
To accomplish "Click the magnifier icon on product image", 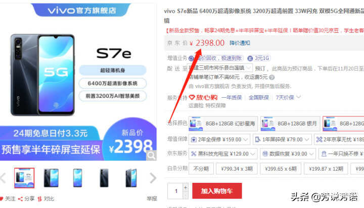I will (151, 155).
